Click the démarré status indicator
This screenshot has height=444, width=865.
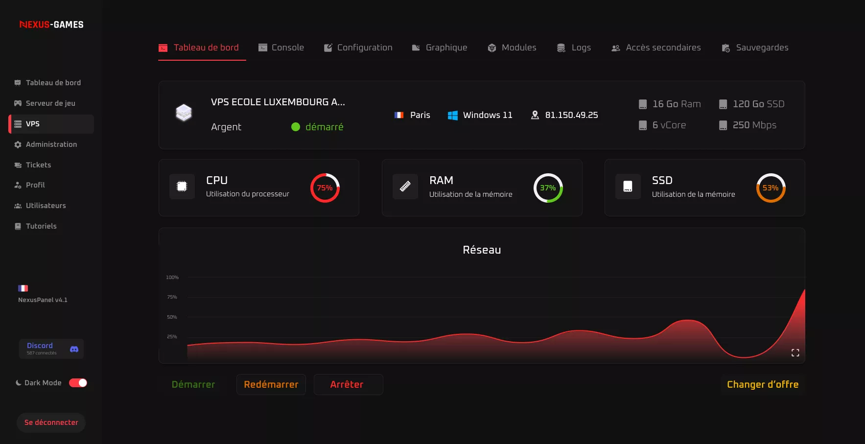pyautogui.click(x=318, y=127)
